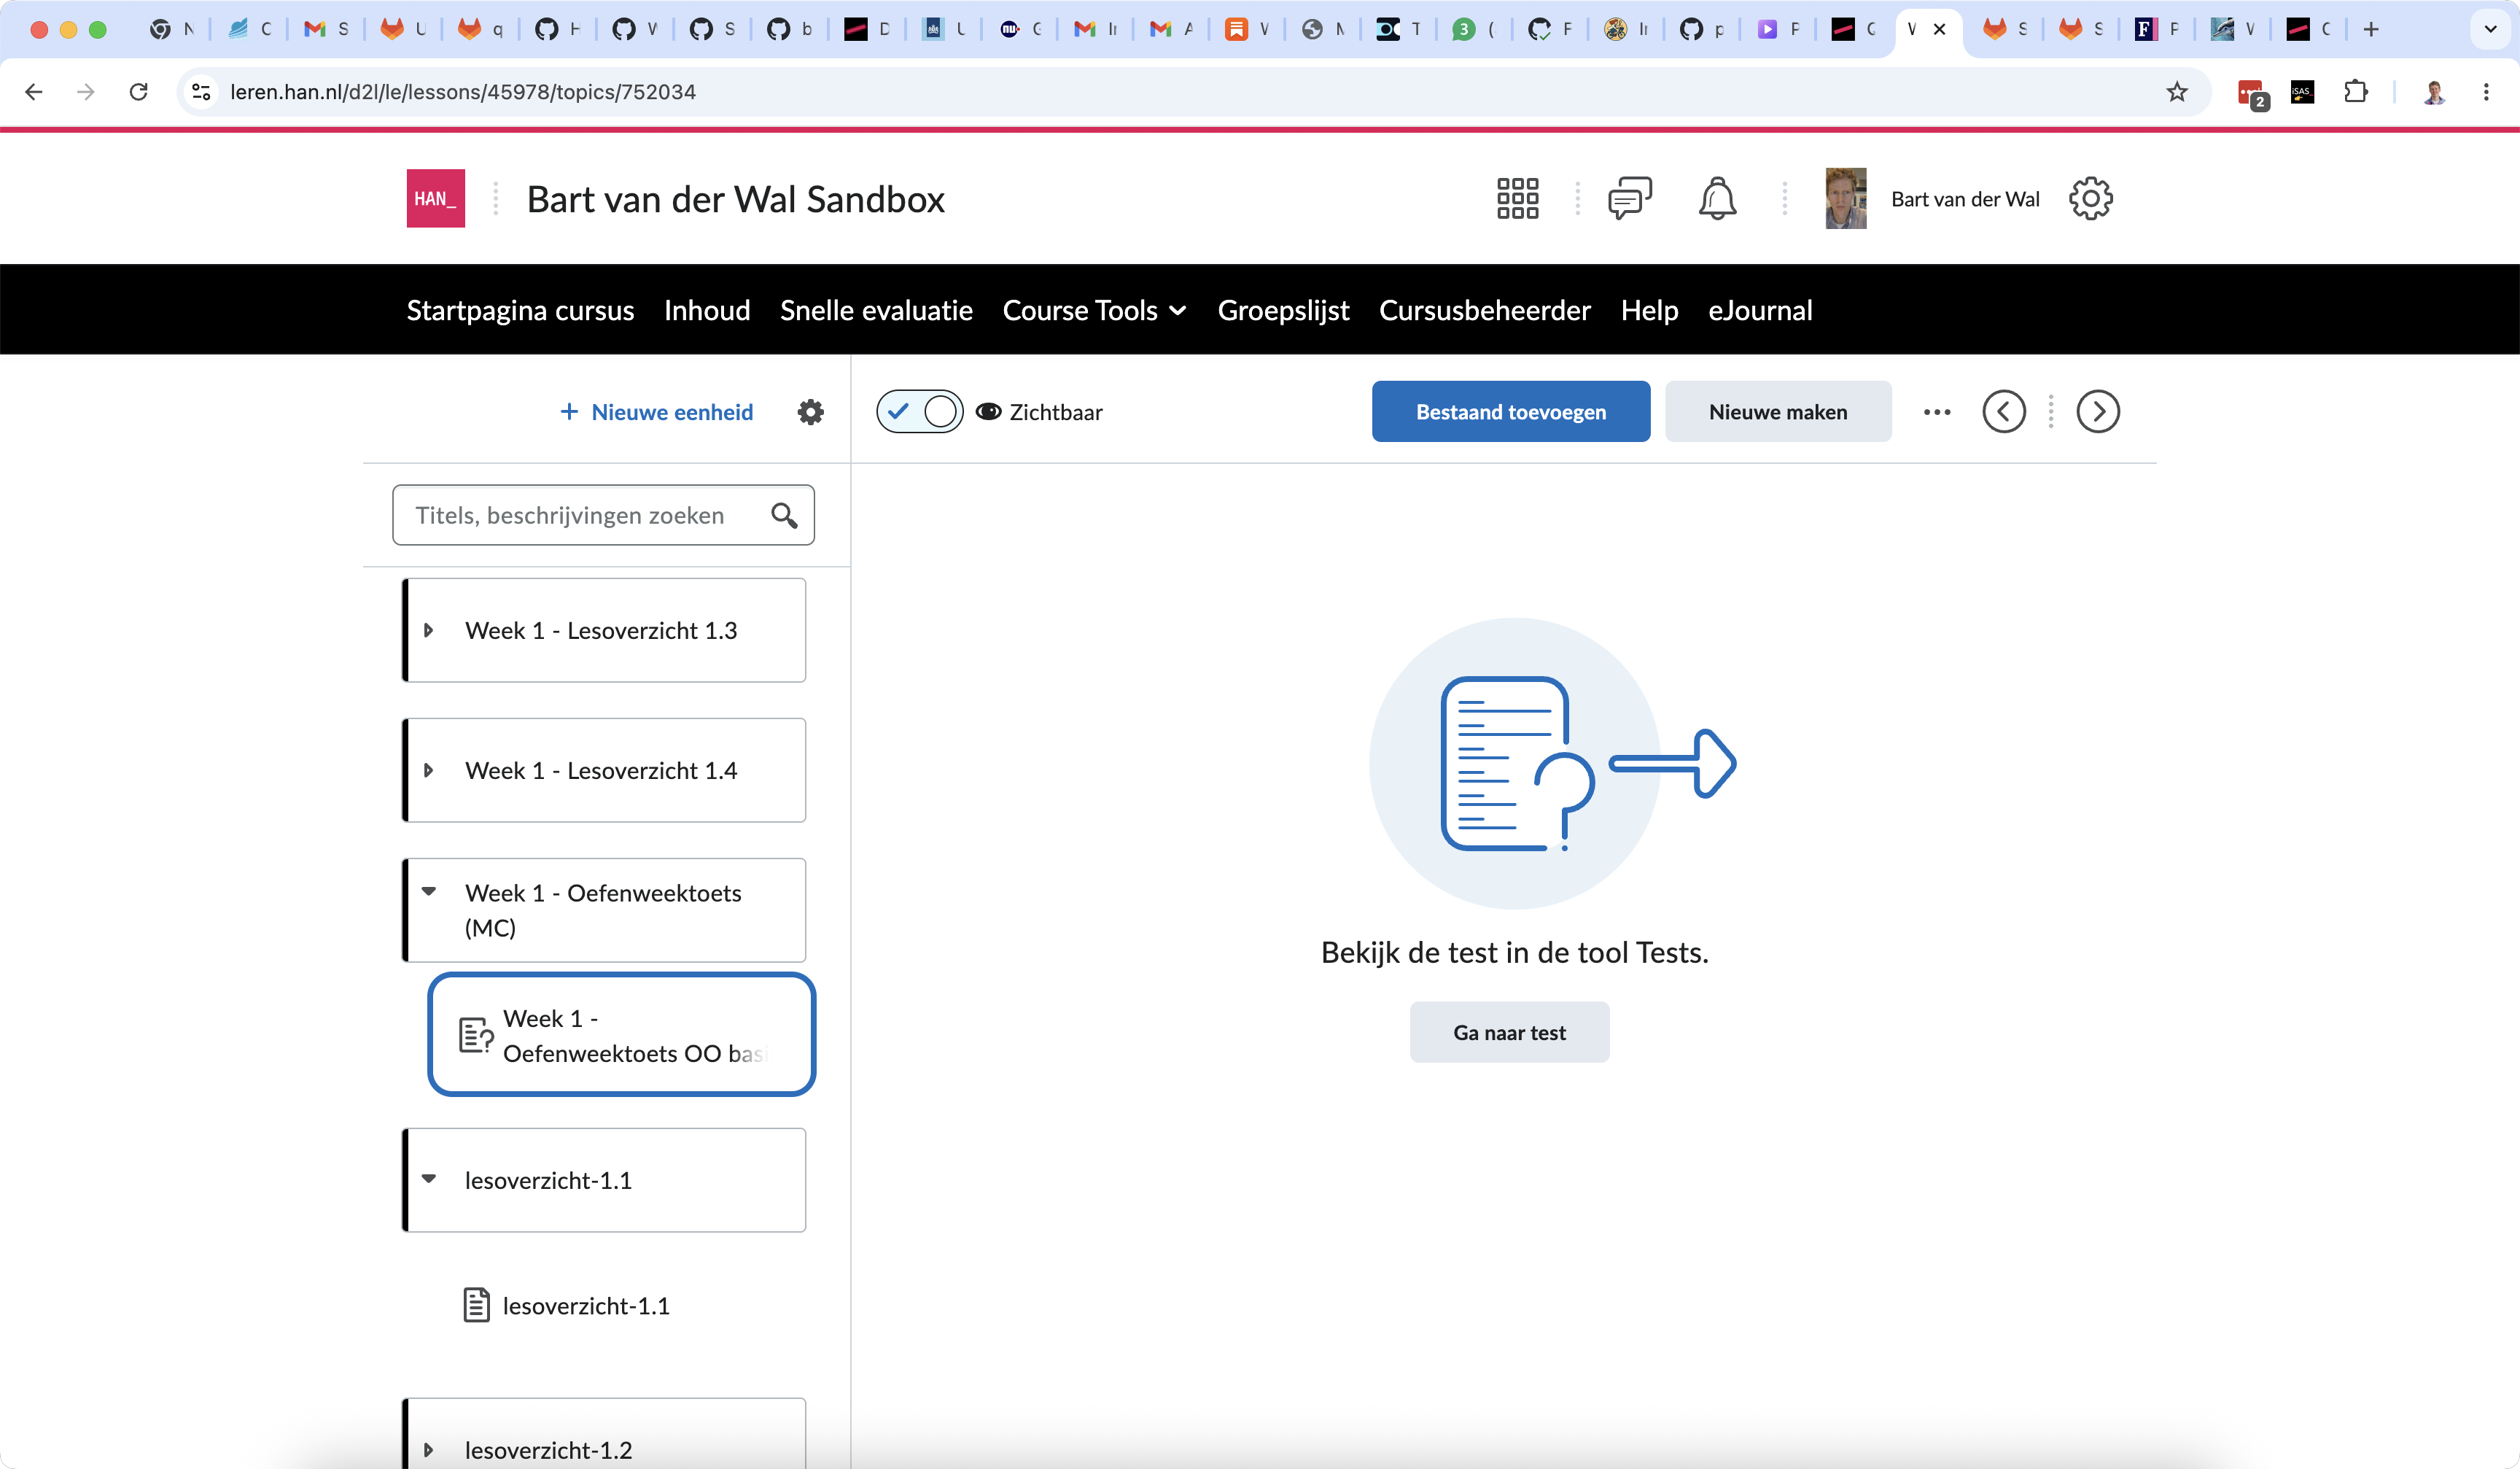
Task: Go to the previous topic arrow
Action: 2004,411
